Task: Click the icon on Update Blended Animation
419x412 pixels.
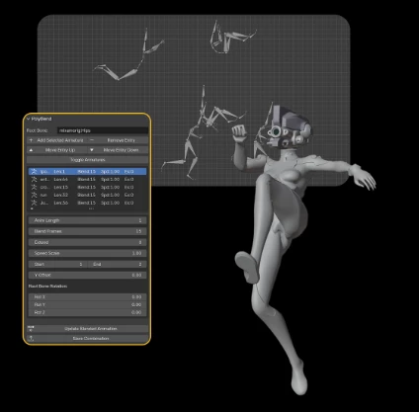Action: (x=32, y=329)
